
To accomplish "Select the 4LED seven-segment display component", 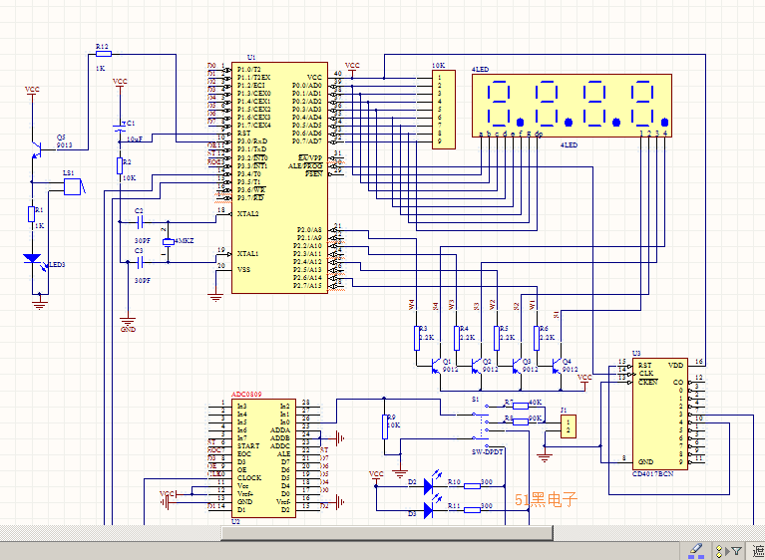I will 572,106.
